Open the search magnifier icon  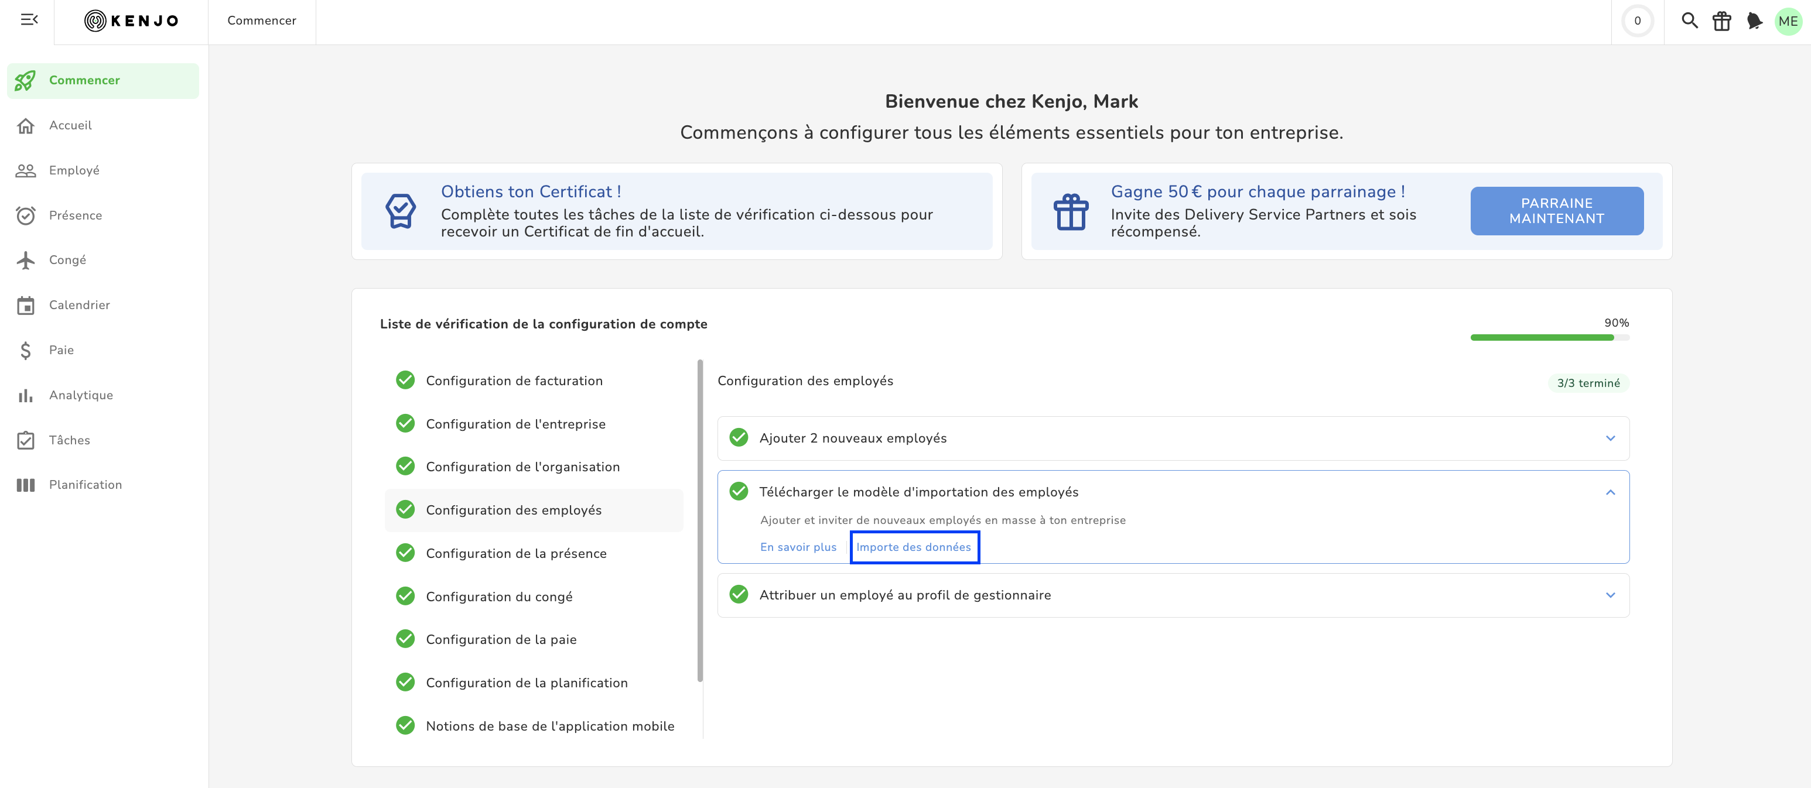tap(1689, 21)
